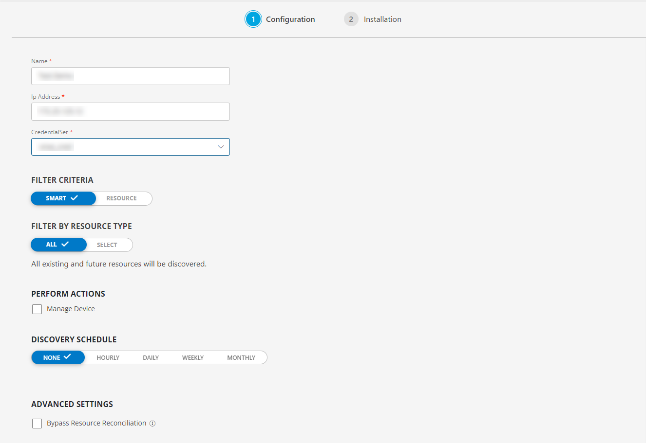The image size is (646, 443).
Task: Click inside the Ip Address input field
Action: pyautogui.click(x=130, y=111)
